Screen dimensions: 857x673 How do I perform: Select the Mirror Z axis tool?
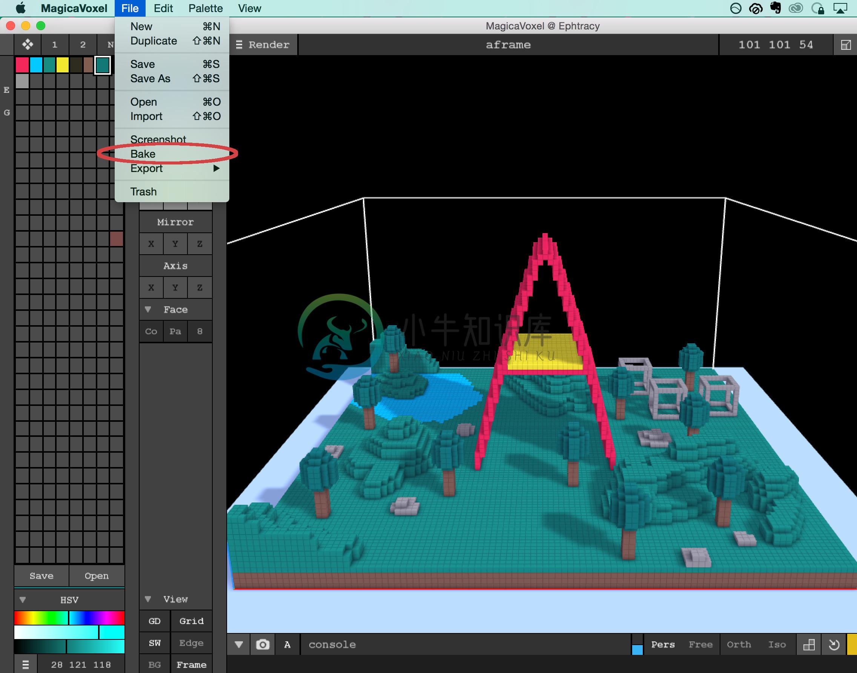click(x=199, y=244)
